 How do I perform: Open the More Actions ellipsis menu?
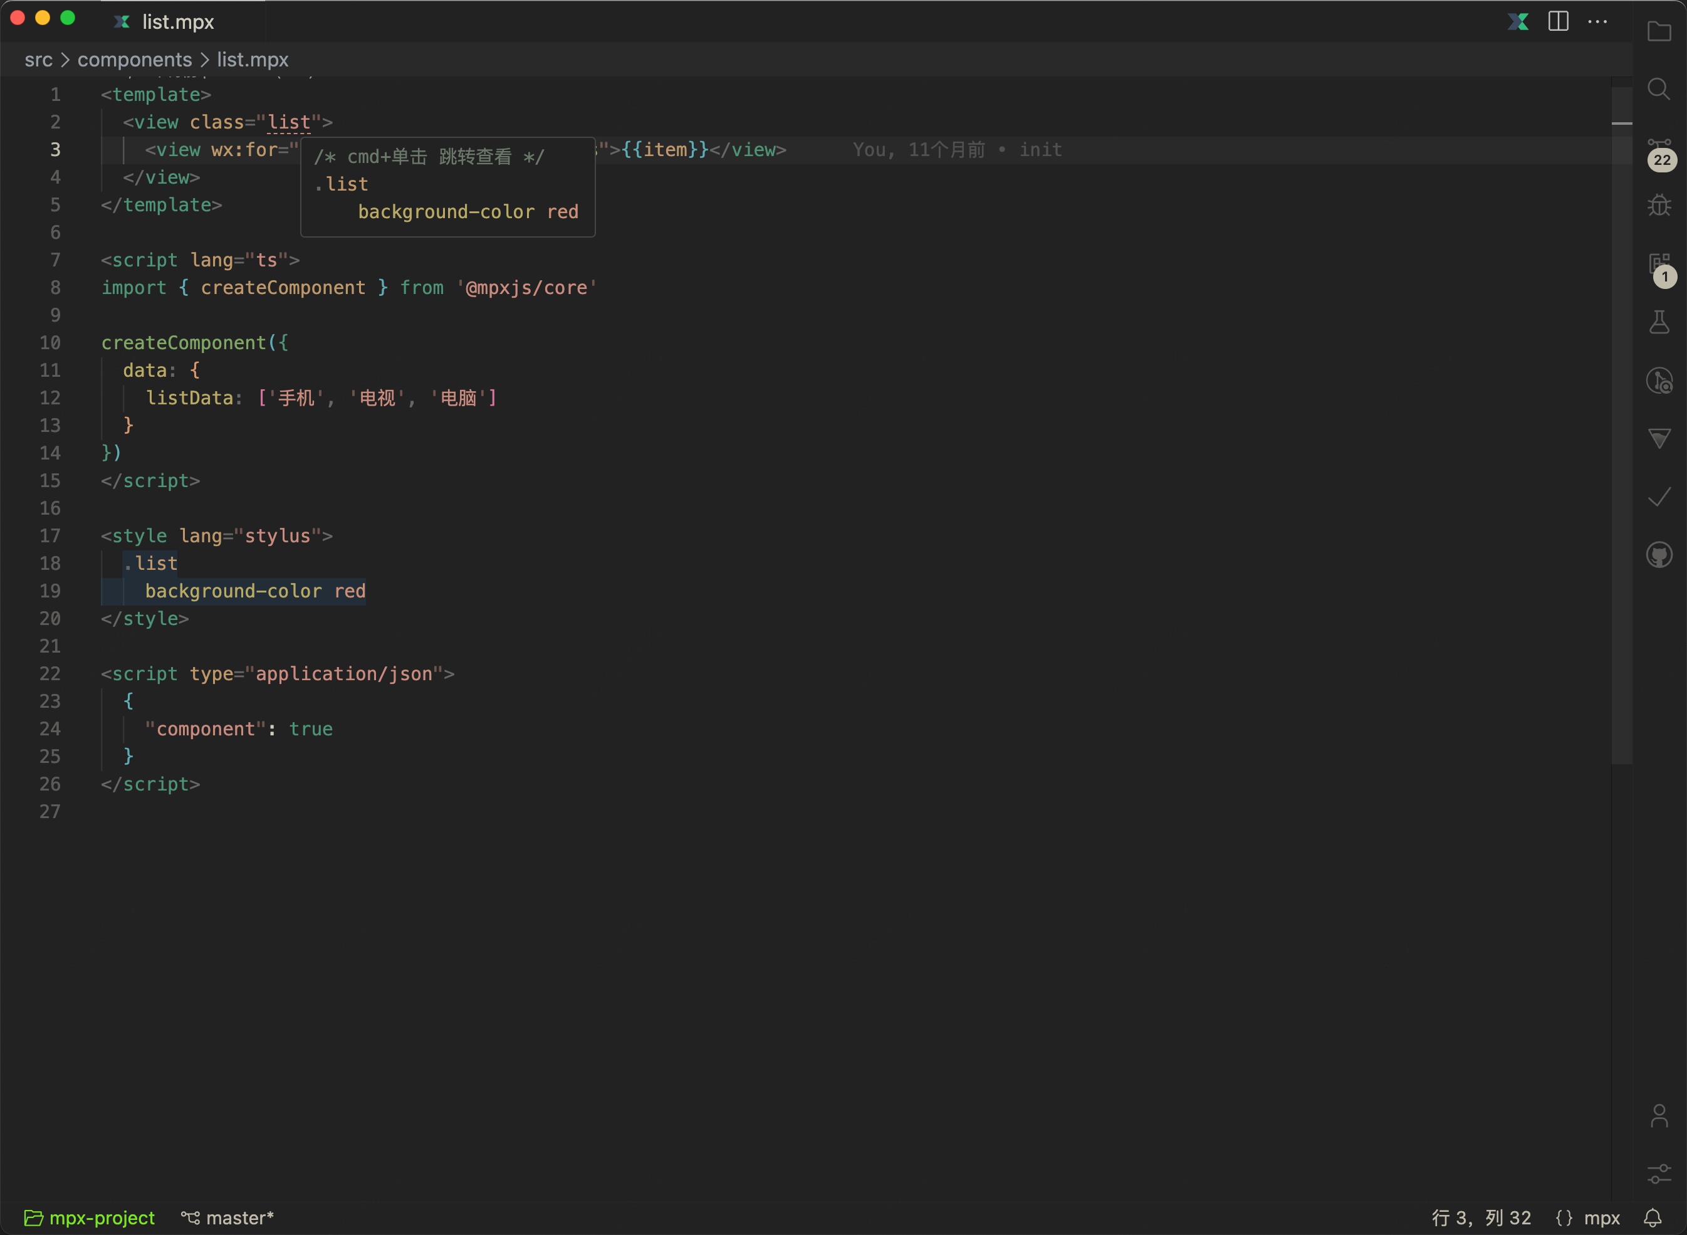tap(1597, 22)
